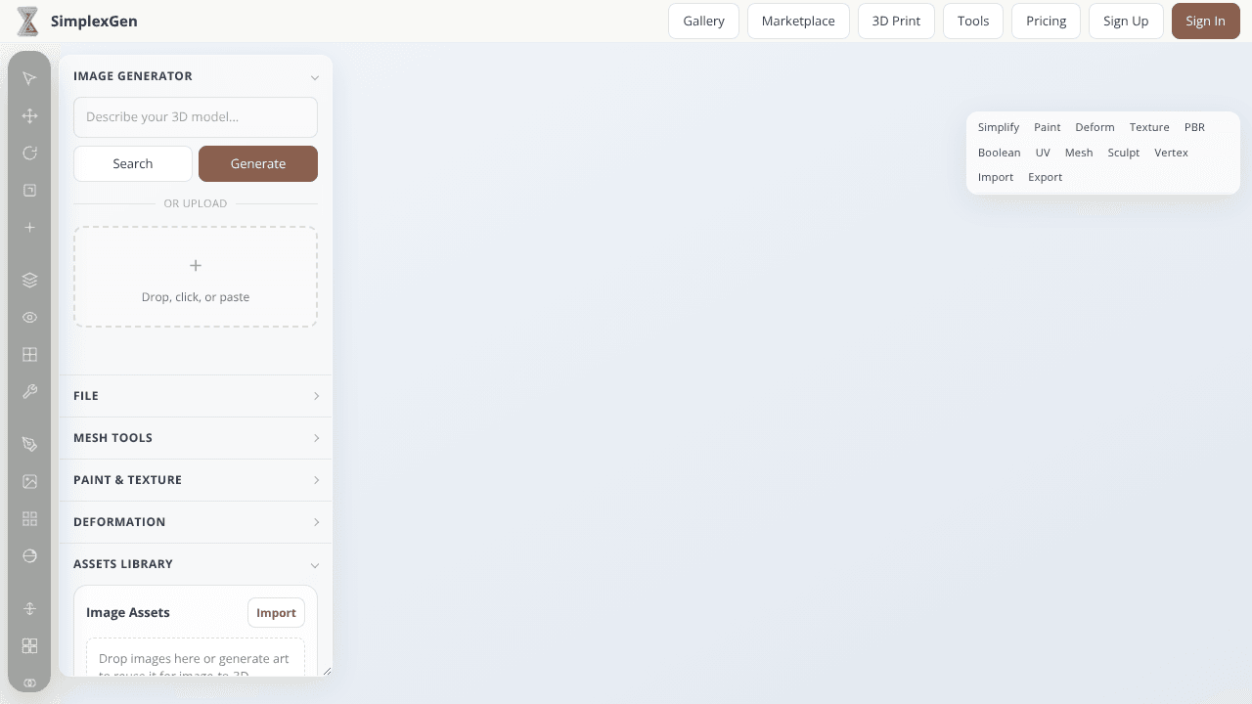Select PBR in floating tool panel
Screen dimensions: 1252x704
pos(1194,127)
